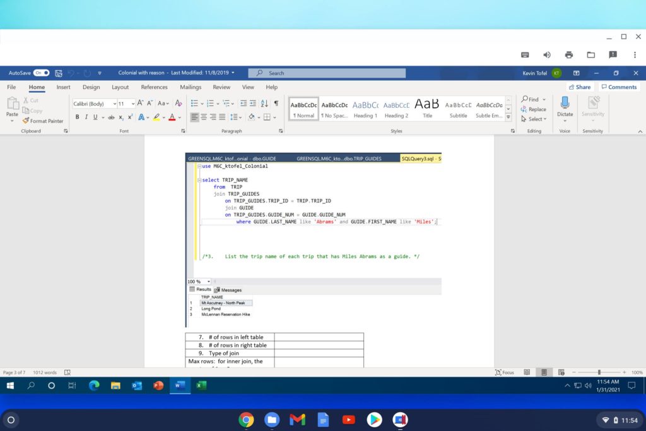Click the Multilevel list icon

[226, 103]
